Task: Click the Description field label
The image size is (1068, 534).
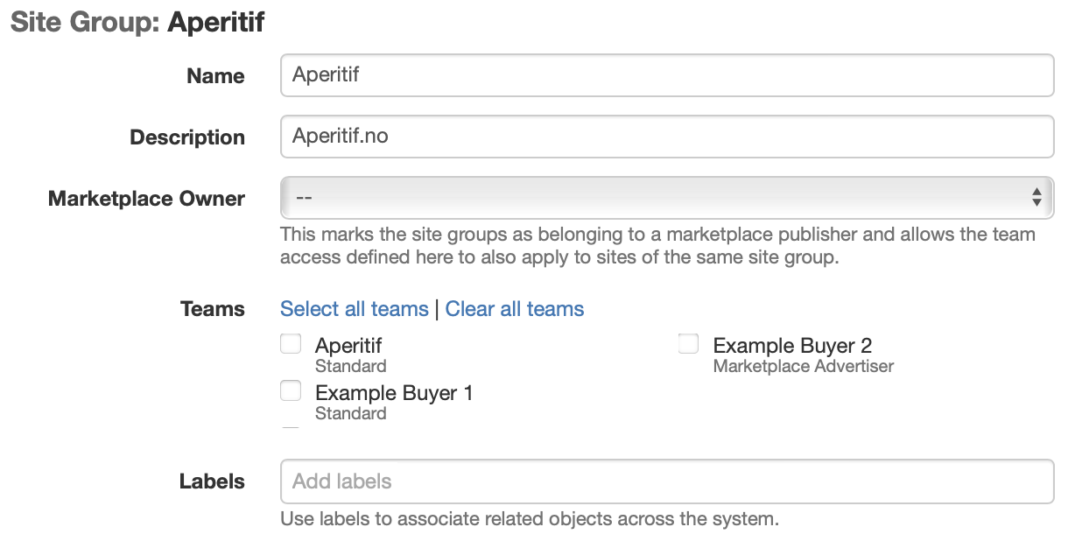Action: tap(187, 137)
